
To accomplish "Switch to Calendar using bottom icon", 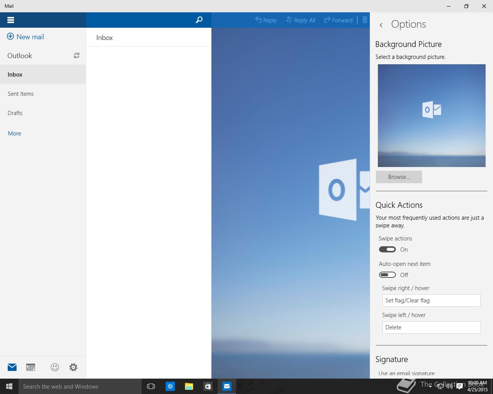I will click(x=30, y=367).
